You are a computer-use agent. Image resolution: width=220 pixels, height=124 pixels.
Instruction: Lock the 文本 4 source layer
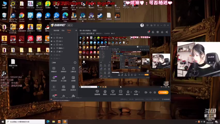(54, 38)
